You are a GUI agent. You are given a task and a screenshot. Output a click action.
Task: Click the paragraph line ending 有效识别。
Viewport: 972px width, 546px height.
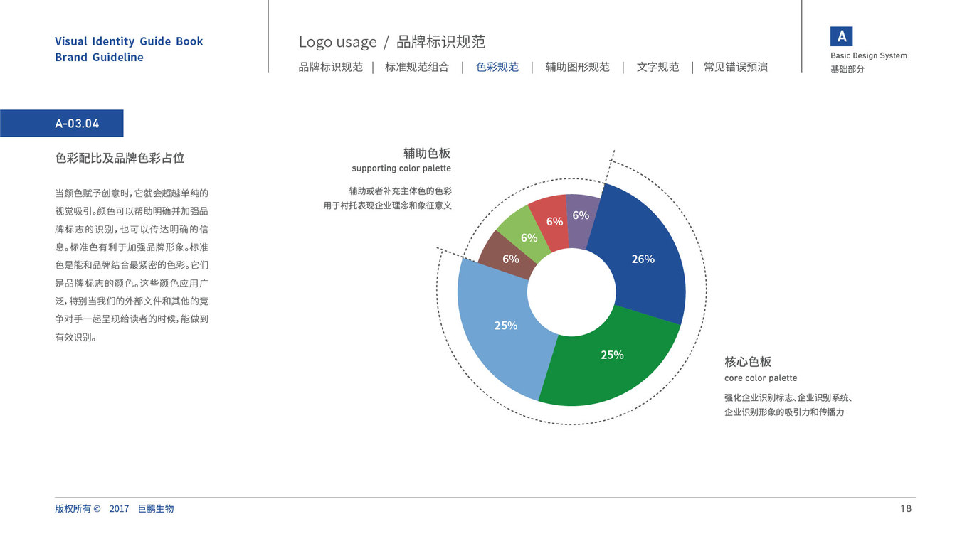(x=75, y=338)
